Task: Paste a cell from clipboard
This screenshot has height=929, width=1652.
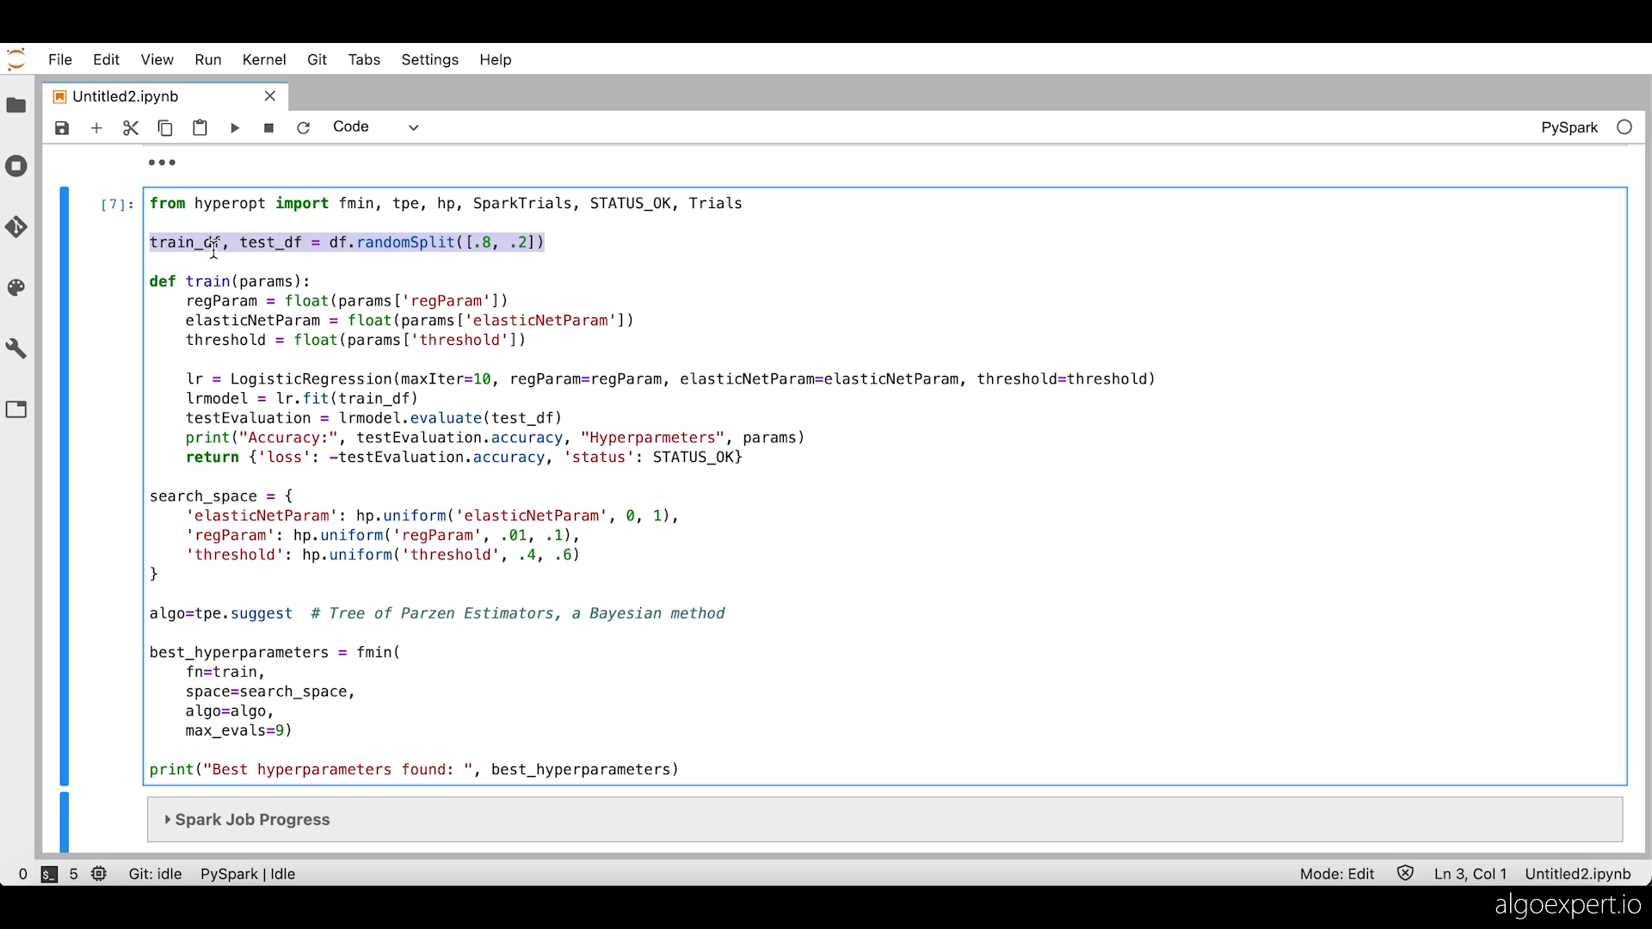Action: pos(200,127)
